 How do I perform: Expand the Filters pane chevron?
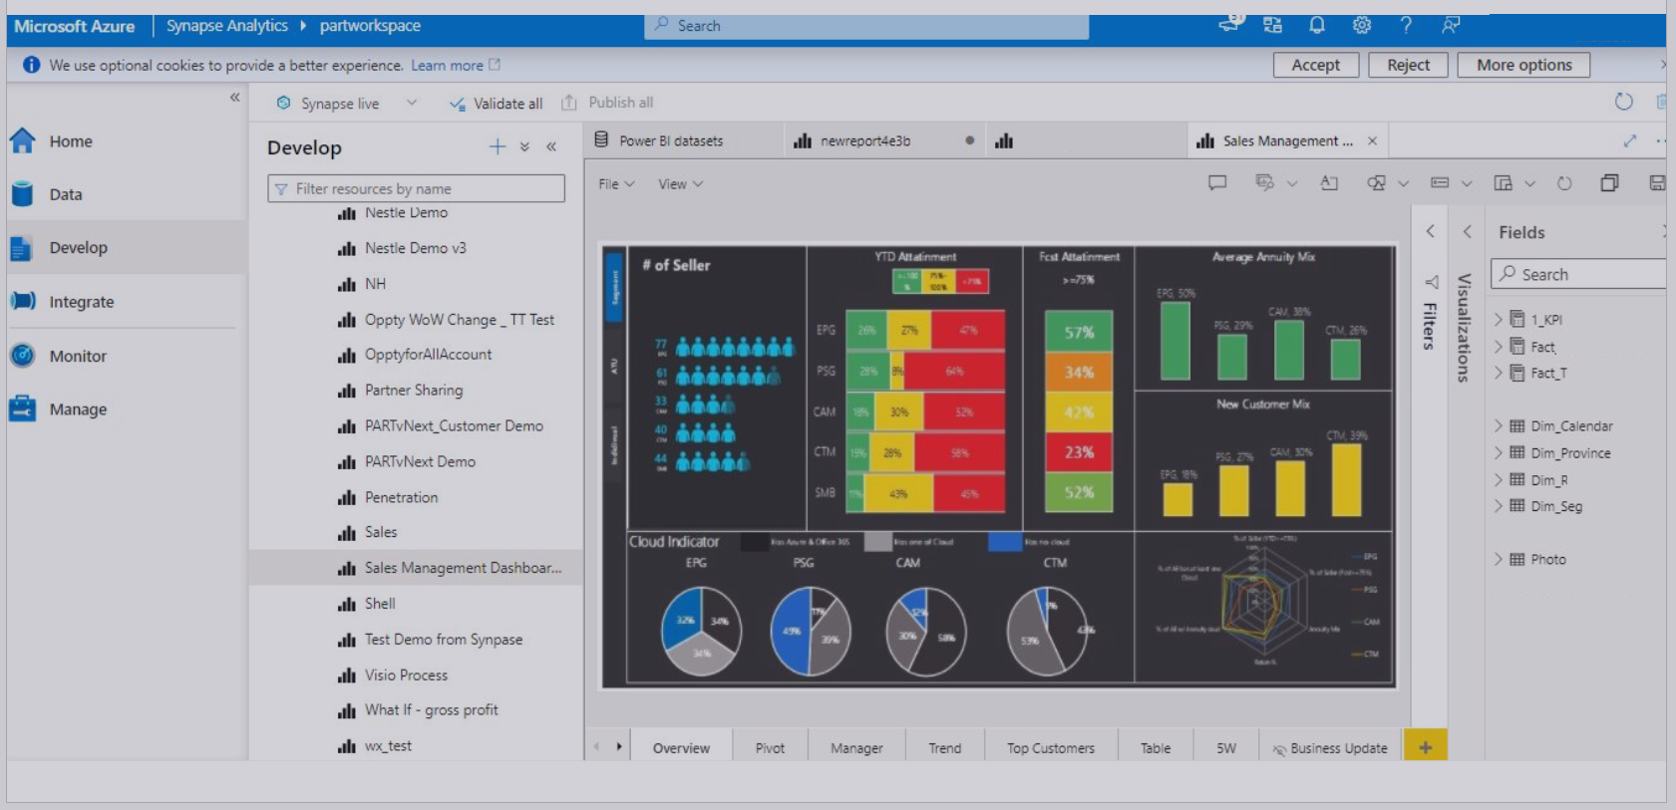[x=1431, y=231]
